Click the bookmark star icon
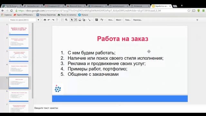 pos(189,11)
